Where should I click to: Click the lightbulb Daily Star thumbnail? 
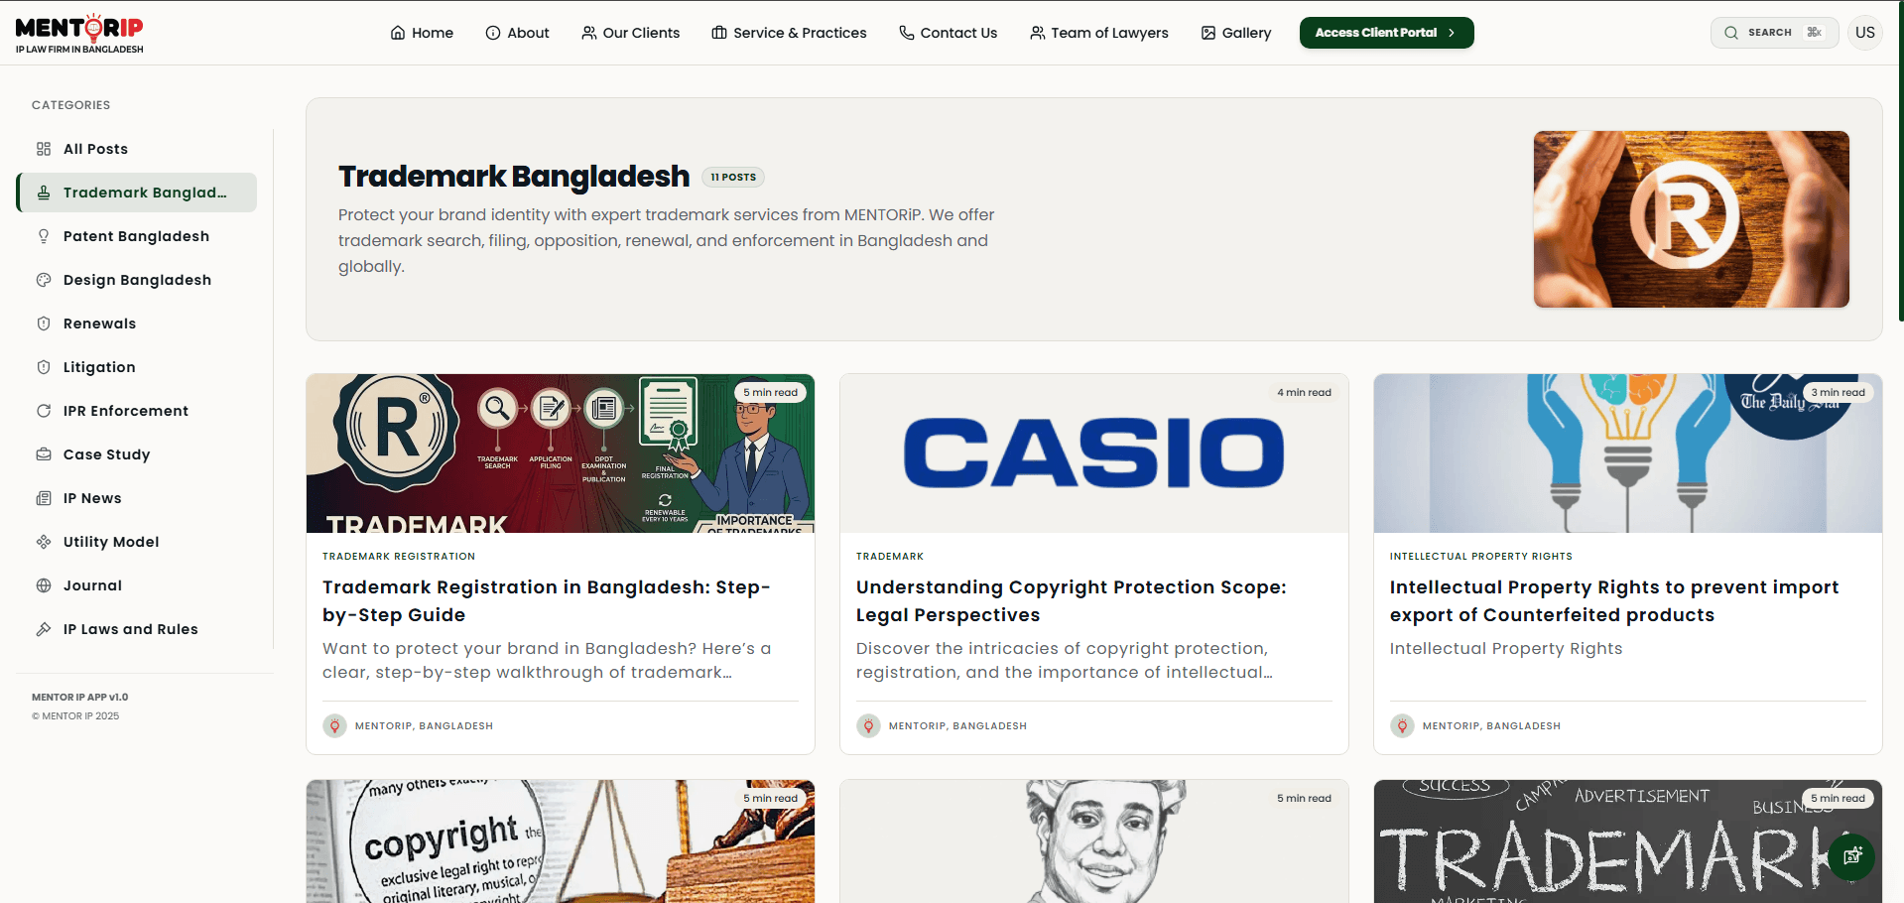coord(1628,453)
